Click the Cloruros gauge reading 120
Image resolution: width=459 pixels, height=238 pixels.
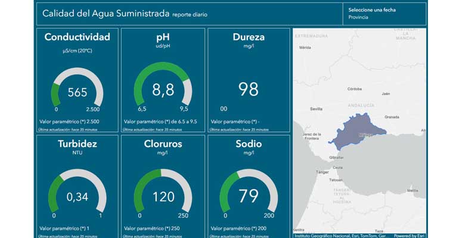[163, 196]
